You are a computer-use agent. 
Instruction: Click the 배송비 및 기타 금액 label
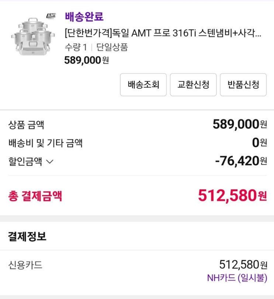point(45,143)
